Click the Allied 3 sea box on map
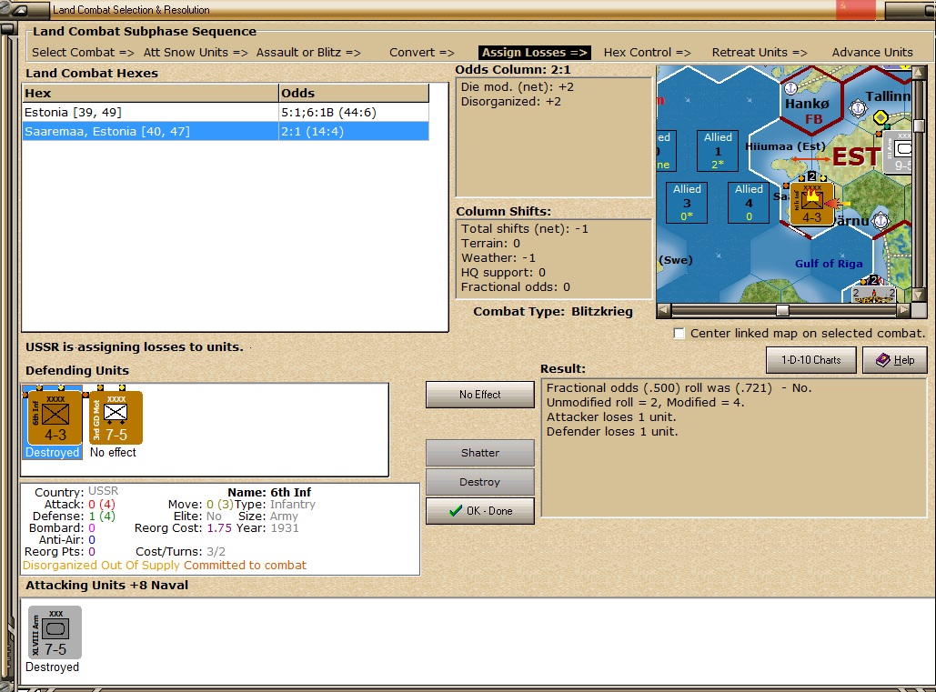The width and height of the screenshot is (936, 692). (x=687, y=203)
